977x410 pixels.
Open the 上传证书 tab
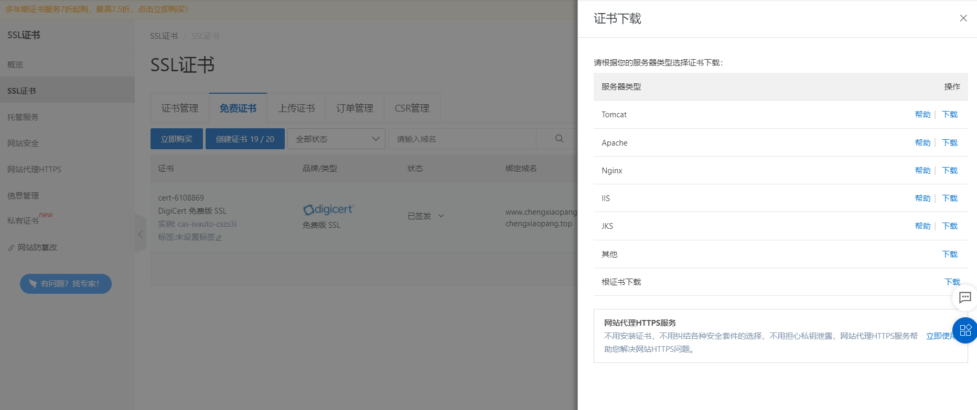point(296,108)
